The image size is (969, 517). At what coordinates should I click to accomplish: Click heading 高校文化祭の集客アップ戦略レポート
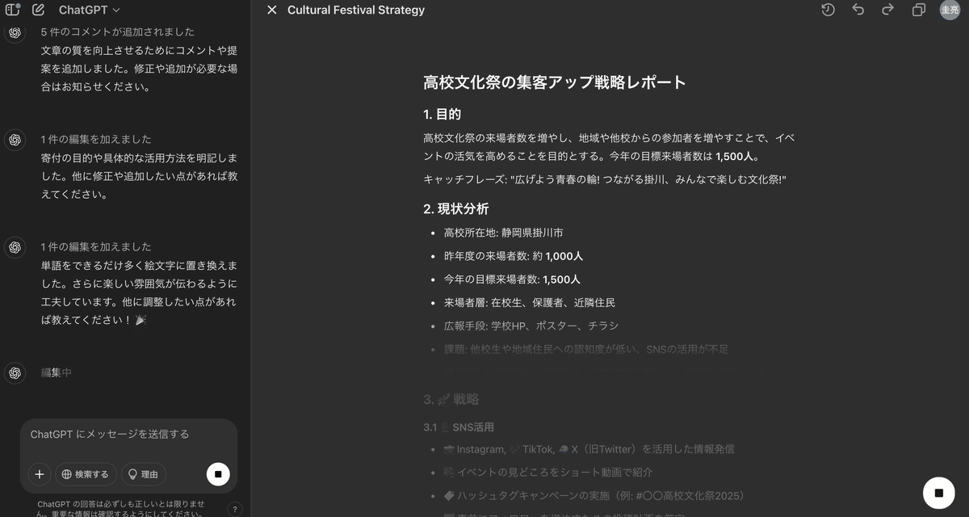click(x=555, y=82)
